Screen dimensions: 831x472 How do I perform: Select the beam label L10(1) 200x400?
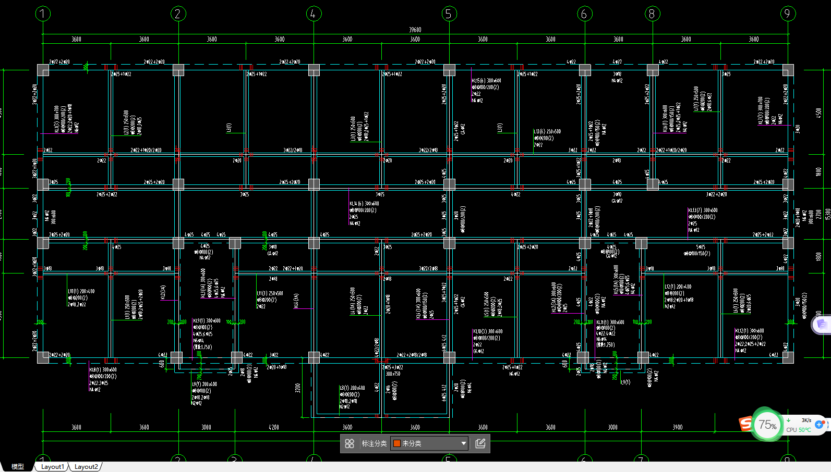(81, 291)
